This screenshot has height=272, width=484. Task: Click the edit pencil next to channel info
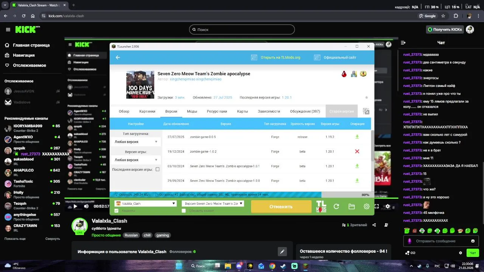(282, 252)
